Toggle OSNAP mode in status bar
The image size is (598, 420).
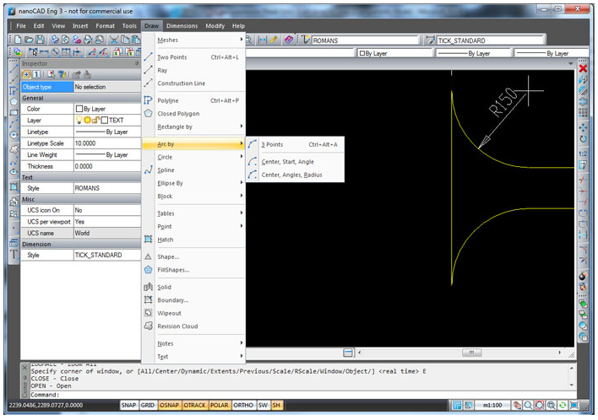[169, 405]
